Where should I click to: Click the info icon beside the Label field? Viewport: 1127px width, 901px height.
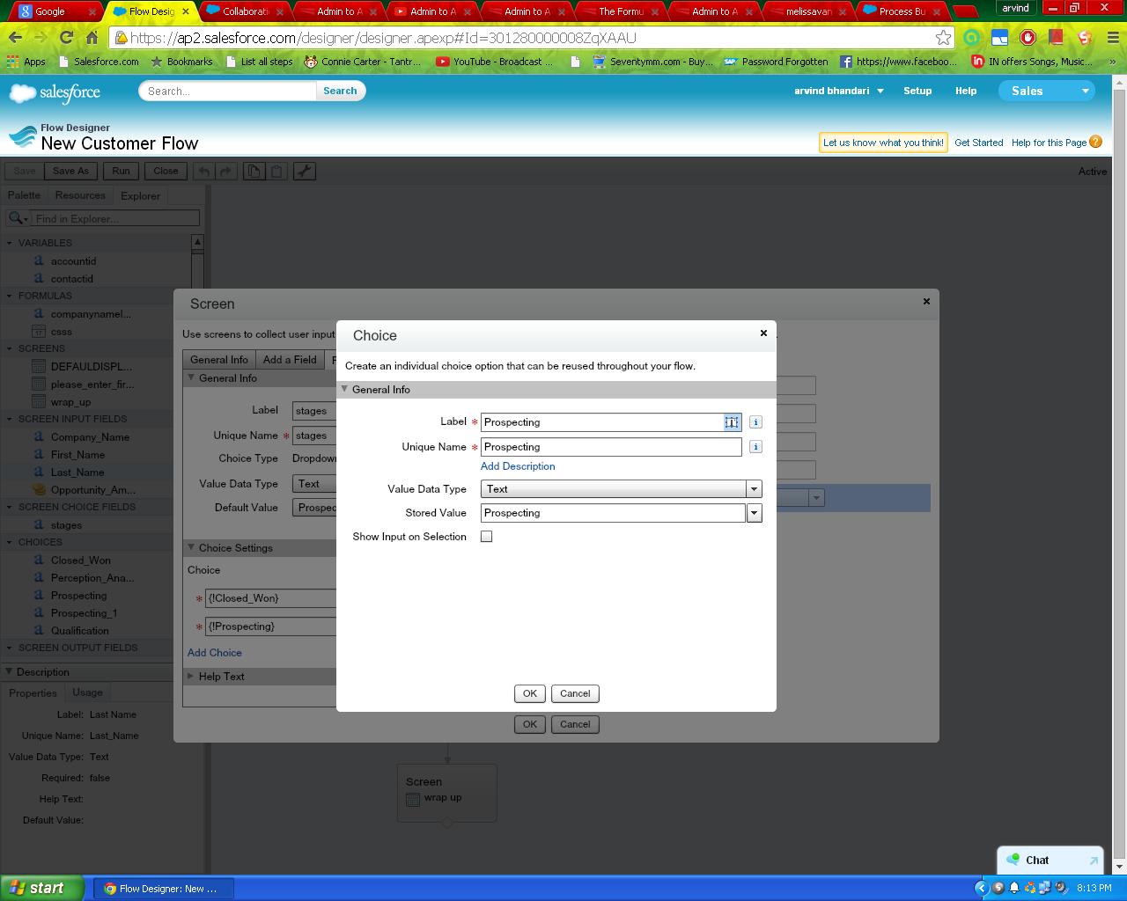[x=755, y=422]
